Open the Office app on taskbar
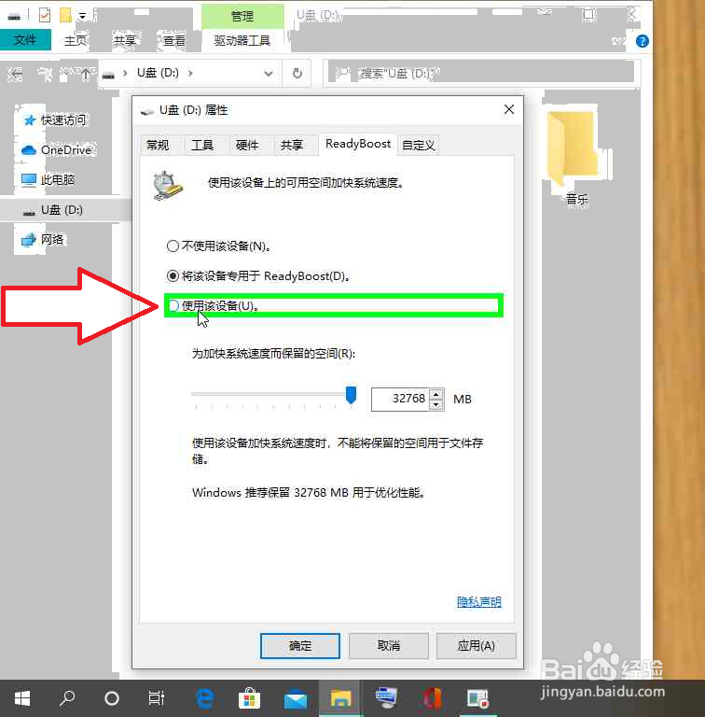Image resolution: width=705 pixels, height=717 pixels. (432, 698)
